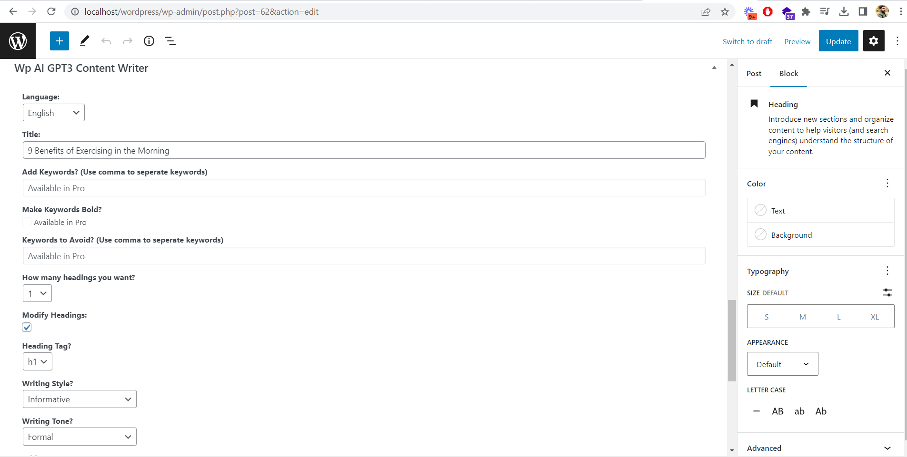Uncheck the Modify Headings checkbox
The width and height of the screenshot is (907, 457).
click(27, 327)
